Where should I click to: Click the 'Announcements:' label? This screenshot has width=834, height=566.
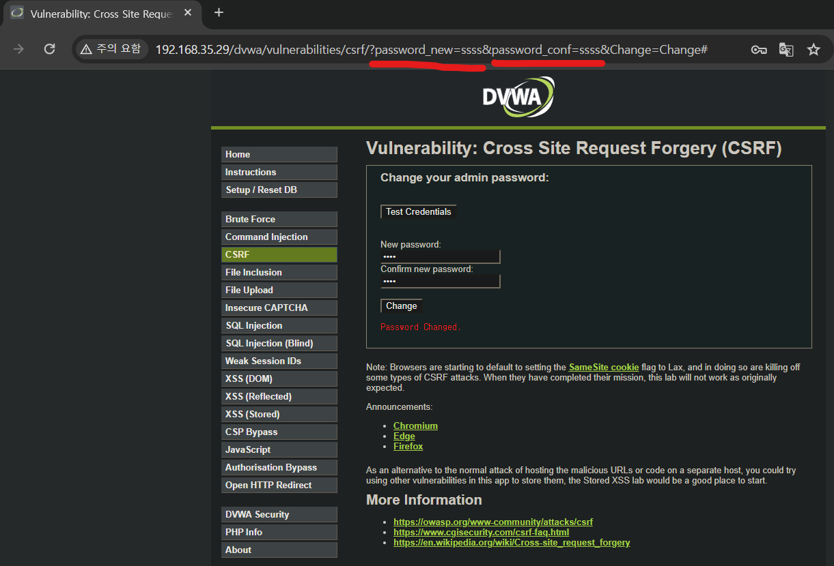(x=400, y=407)
